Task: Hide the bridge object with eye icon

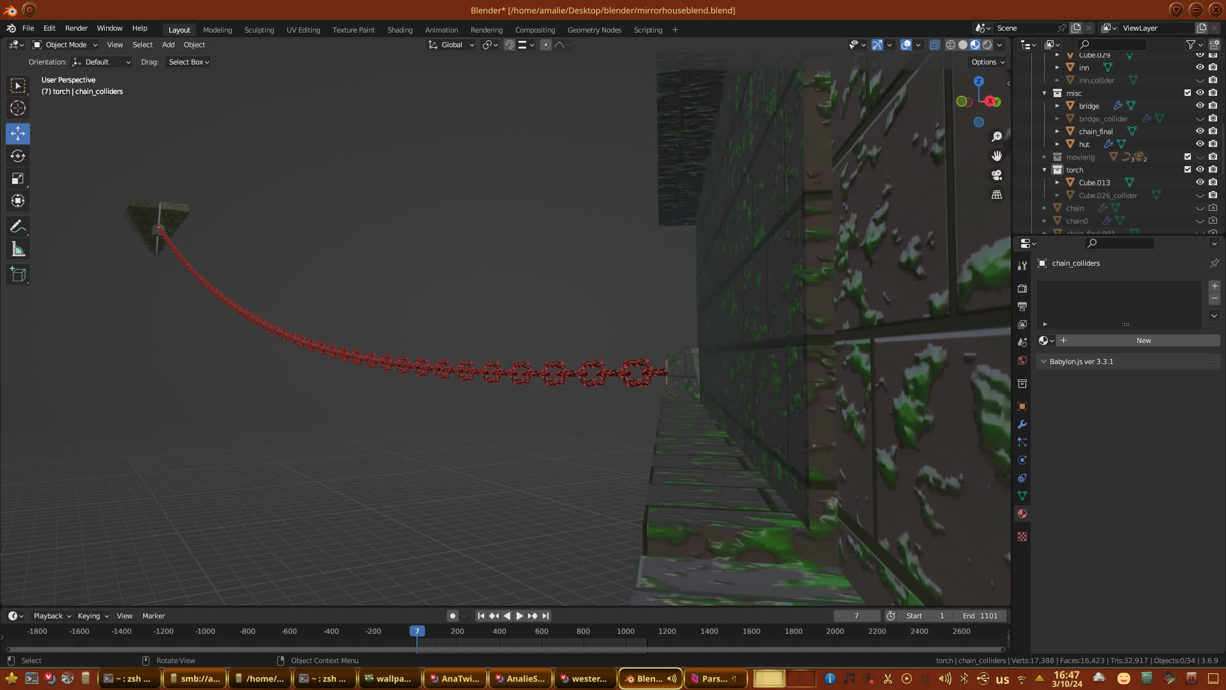Action: point(1200,105)
